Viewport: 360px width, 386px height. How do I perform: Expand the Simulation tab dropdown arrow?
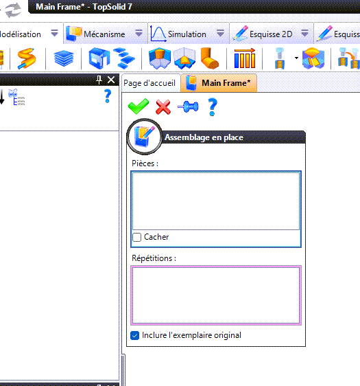coord(220,33)
